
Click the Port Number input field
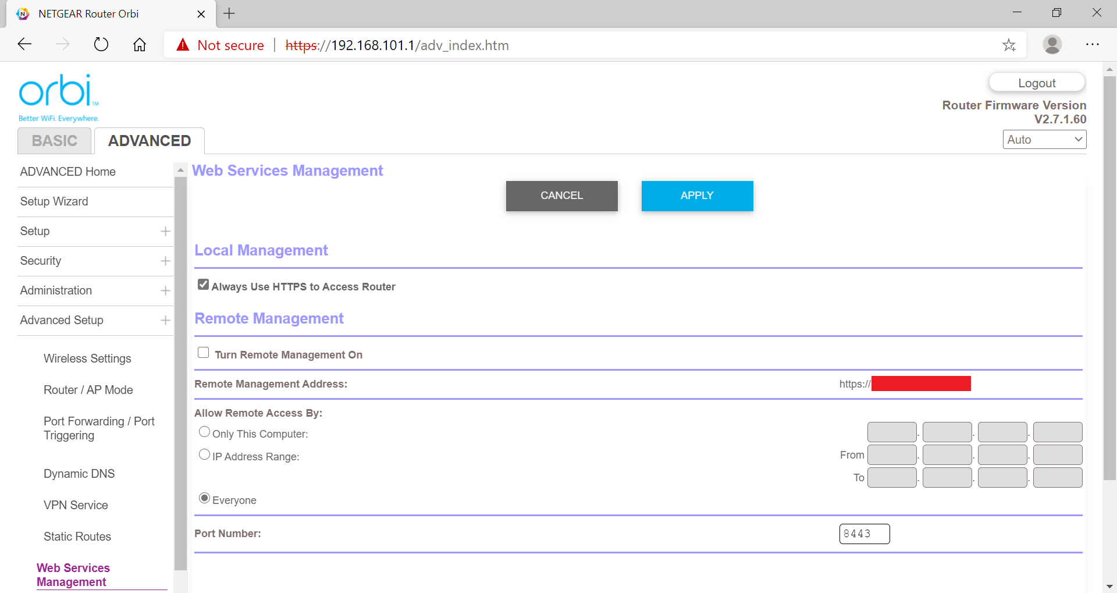[864, 534]
